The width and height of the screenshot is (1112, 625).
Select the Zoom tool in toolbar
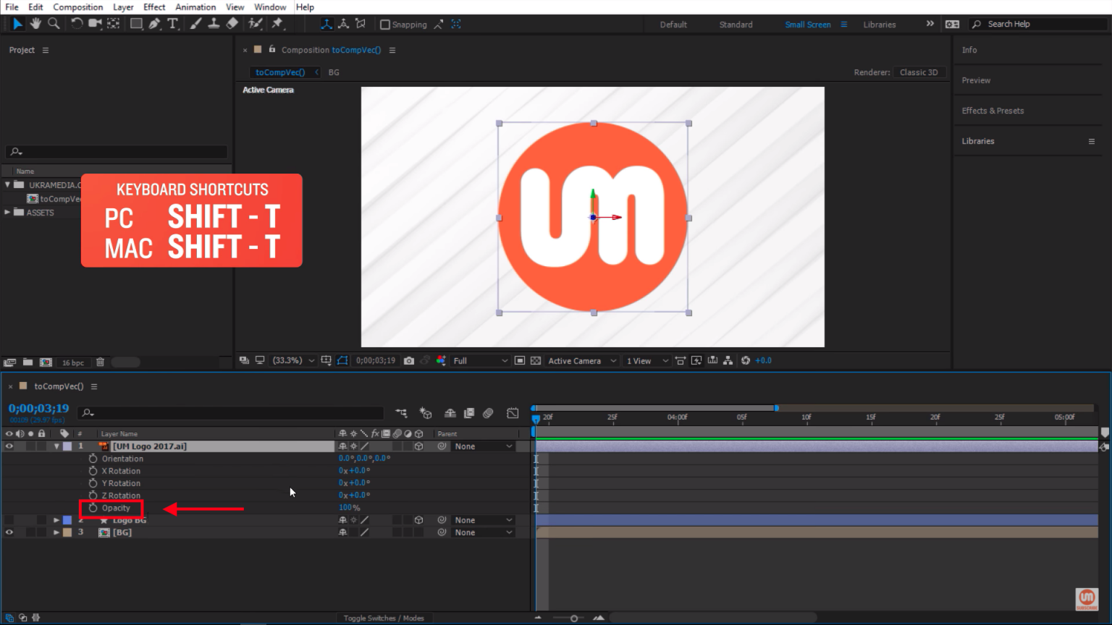click(54, 24)
